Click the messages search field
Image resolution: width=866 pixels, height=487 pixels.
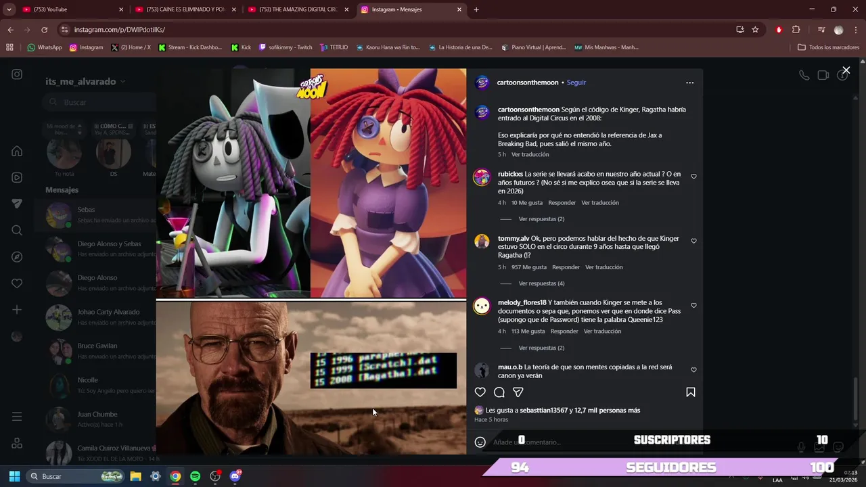point(99,102)
